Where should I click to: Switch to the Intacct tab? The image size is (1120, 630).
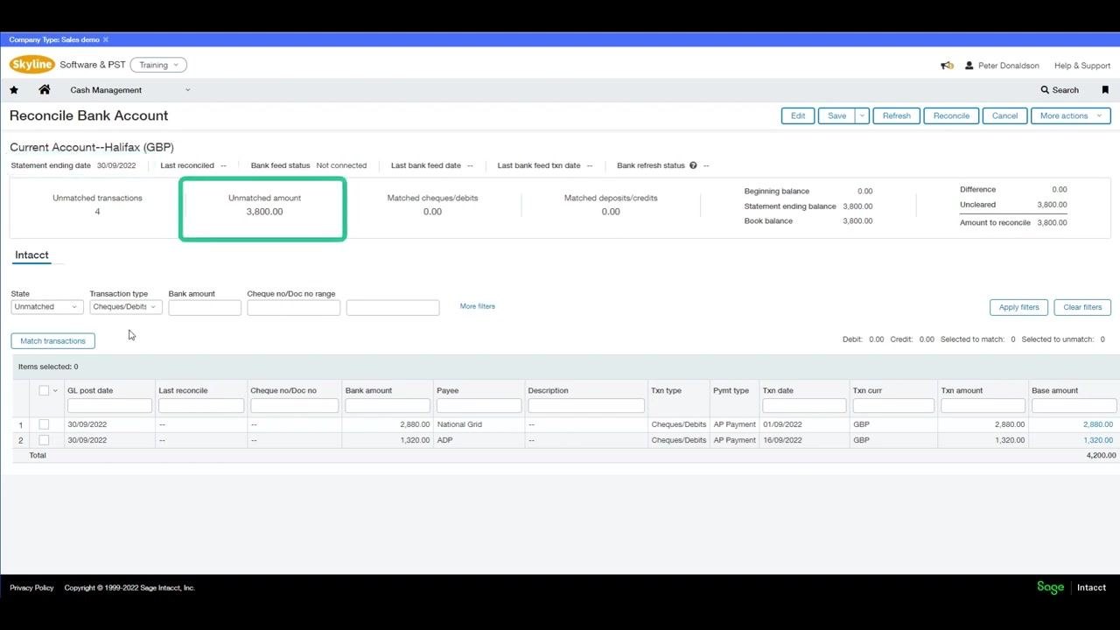click(31, 255)
